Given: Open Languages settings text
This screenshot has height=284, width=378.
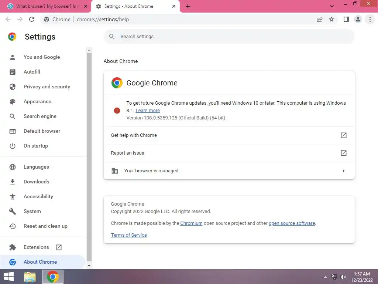Looking at the screenshot, I should [36, 167].
